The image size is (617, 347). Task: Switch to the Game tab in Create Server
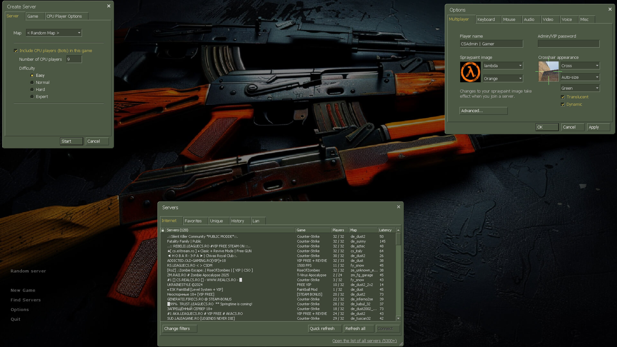click(x=35, y=16)
